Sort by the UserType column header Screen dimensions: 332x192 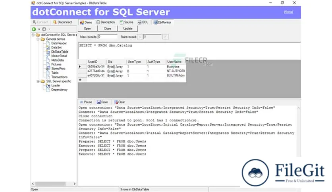point(136,61)
